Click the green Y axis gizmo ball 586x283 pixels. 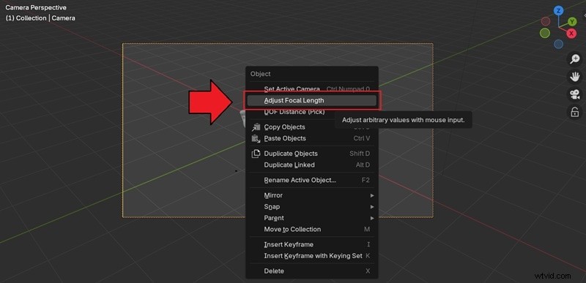tap(572, 22)
